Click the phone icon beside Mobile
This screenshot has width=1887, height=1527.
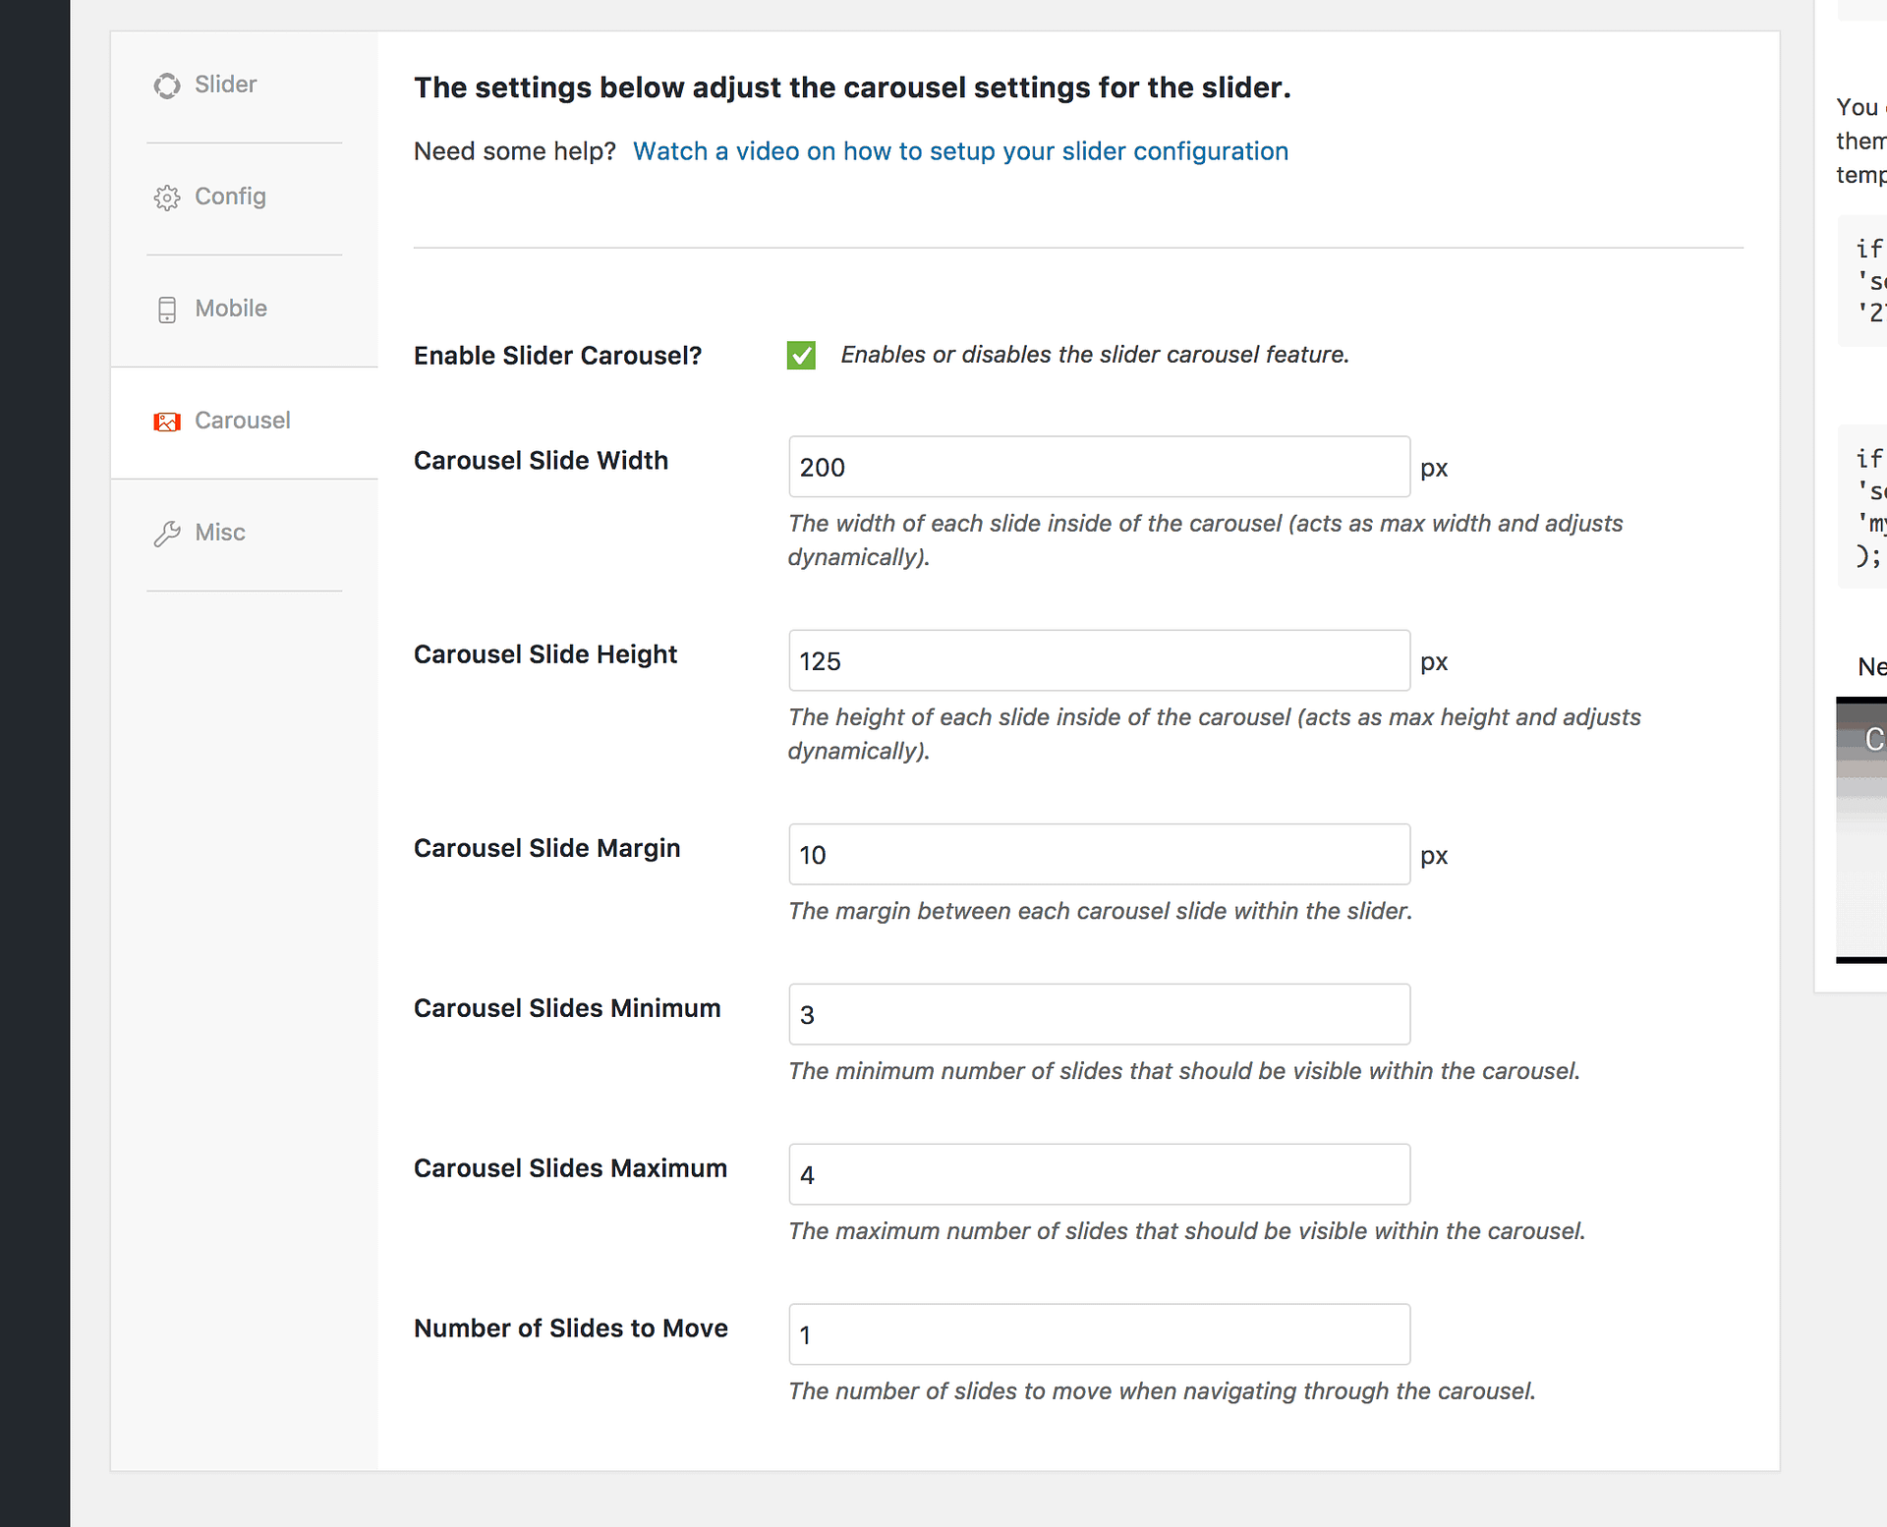click(167, 310)
